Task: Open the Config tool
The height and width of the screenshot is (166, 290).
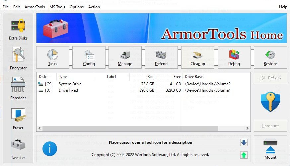Action: pyautogui.click(x=89, y=57)
